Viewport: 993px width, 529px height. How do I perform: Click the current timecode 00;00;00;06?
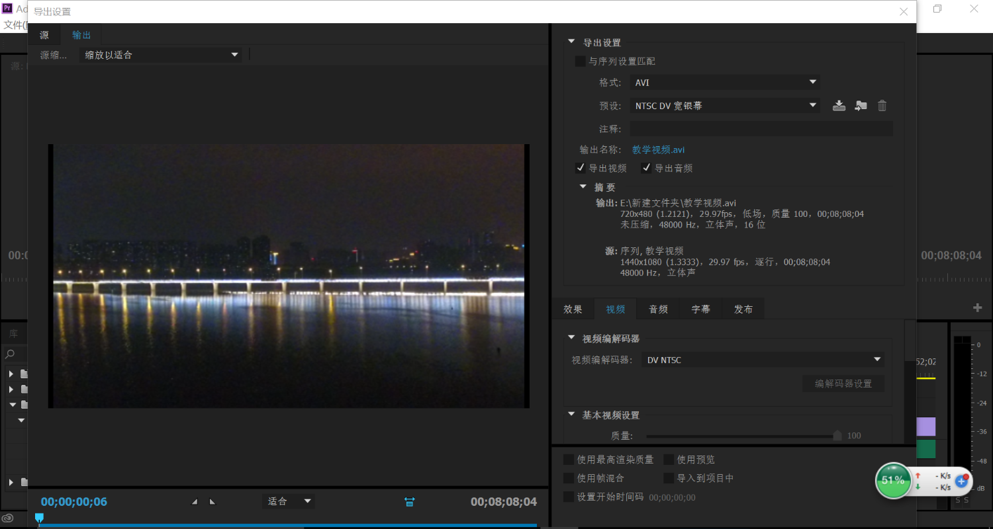point(74,502)
